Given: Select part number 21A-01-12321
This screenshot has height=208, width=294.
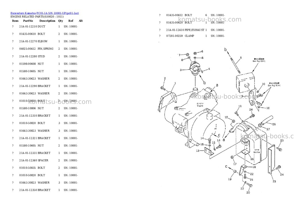Looking at the screenshot, I should [28, 138].
